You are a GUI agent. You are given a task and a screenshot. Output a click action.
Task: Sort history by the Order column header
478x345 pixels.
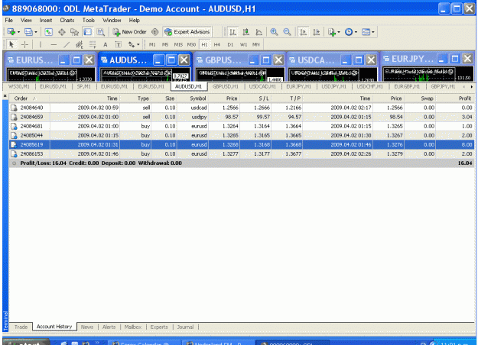coord(29,98)
